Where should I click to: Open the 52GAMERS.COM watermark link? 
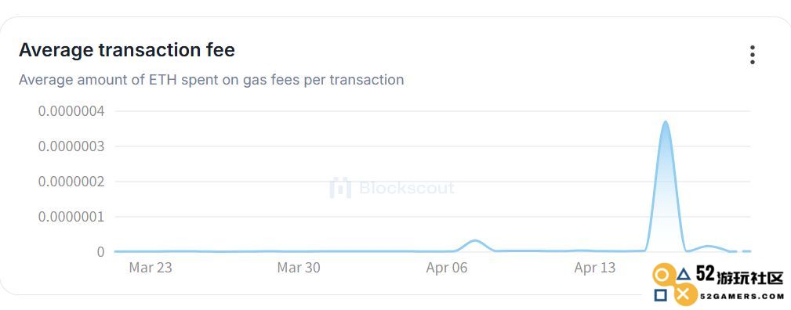742,297
